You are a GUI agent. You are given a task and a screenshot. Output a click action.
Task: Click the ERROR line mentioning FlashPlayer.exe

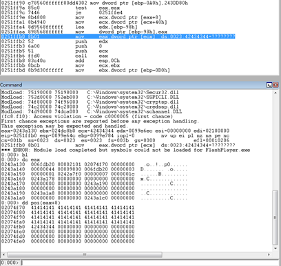pyautogui.click(x=125, y=150)
